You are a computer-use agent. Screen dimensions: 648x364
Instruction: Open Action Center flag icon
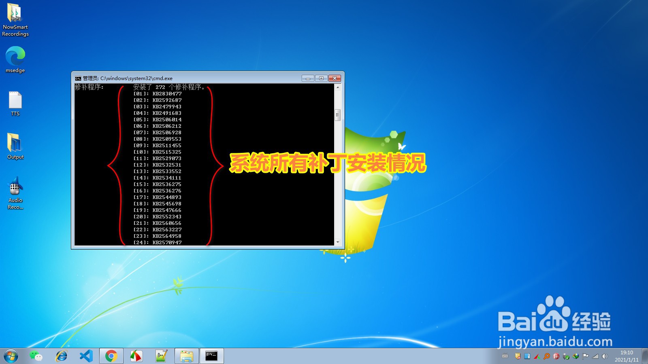(x=585, y=356)
